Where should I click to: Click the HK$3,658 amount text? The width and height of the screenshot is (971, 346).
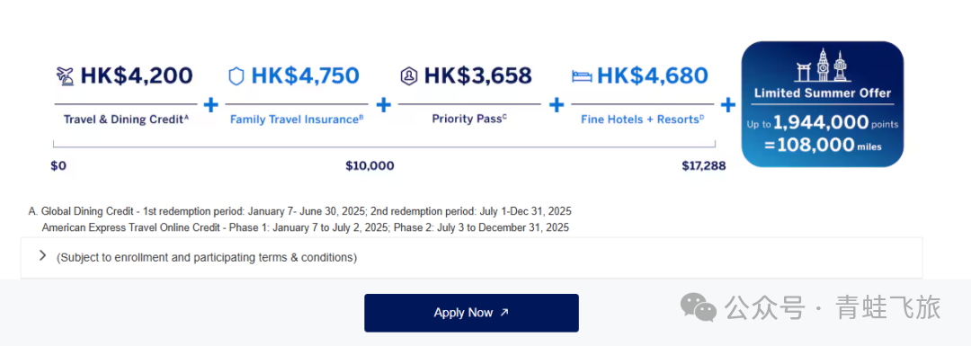point(477,76)
